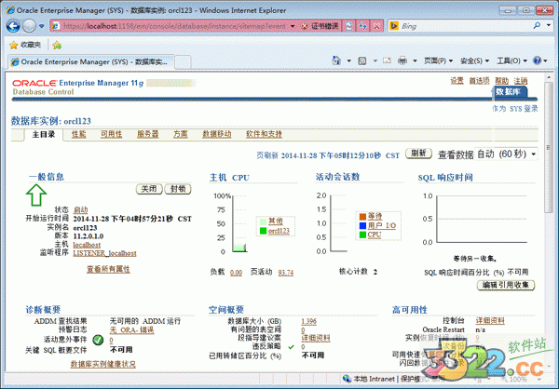Click the blue 用户 I/O legend swatch
Viewport: 559px width, 389px height.
[x=362, y=225]
